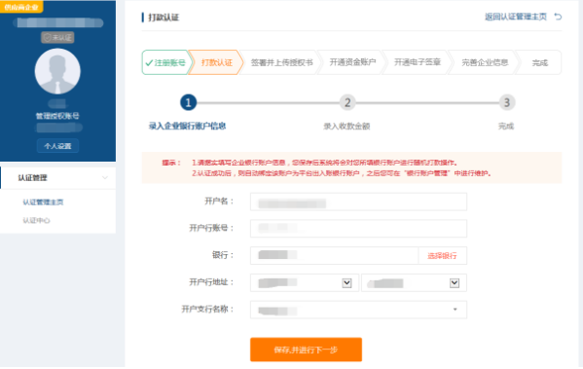The height and width of the screenshot is (369, 583).
Task: Click the step 3 circle icon
Action: coord(506,102)
